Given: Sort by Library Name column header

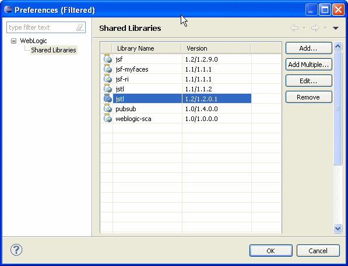Looking at the screenshot, I should pyautogui.click(x=147, y=48).
